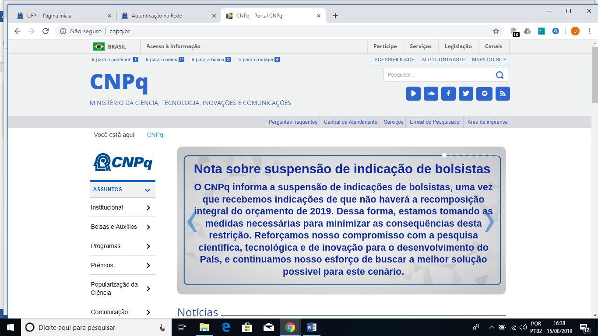Click the YouTube play icon button
The image size is (598, 336).
(413, 94)
